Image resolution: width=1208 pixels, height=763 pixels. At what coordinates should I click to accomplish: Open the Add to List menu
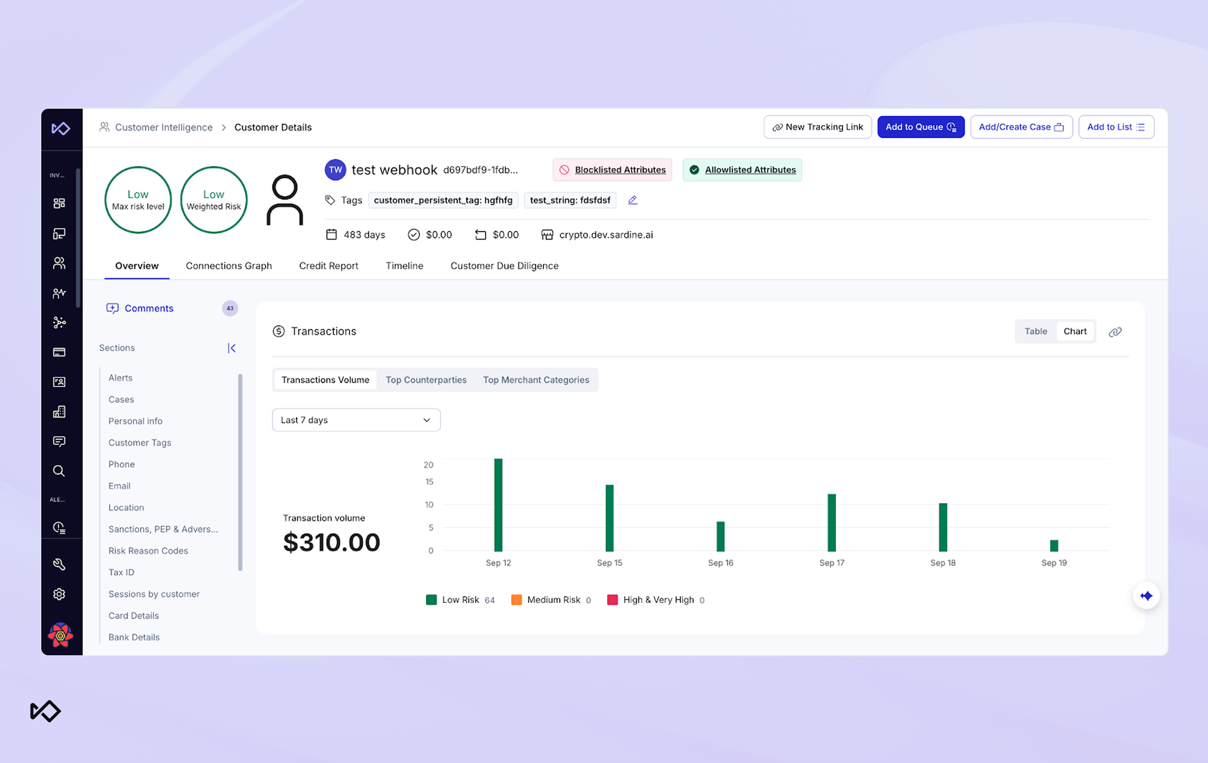point(1115,127)
